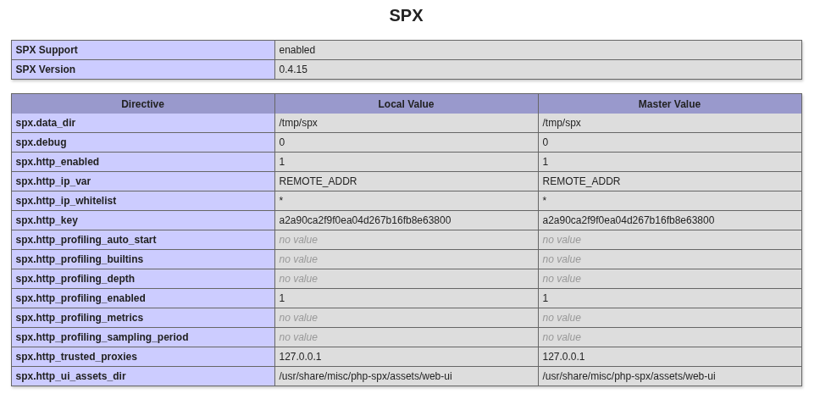Click the SPX Version value 0.4.15
Image resolution: width=831 pixels, height=394 pixels.
(293, 69)
